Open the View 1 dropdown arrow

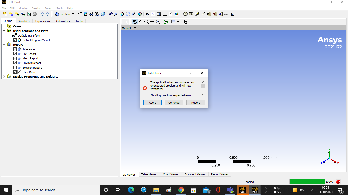[x=135, y=28]
